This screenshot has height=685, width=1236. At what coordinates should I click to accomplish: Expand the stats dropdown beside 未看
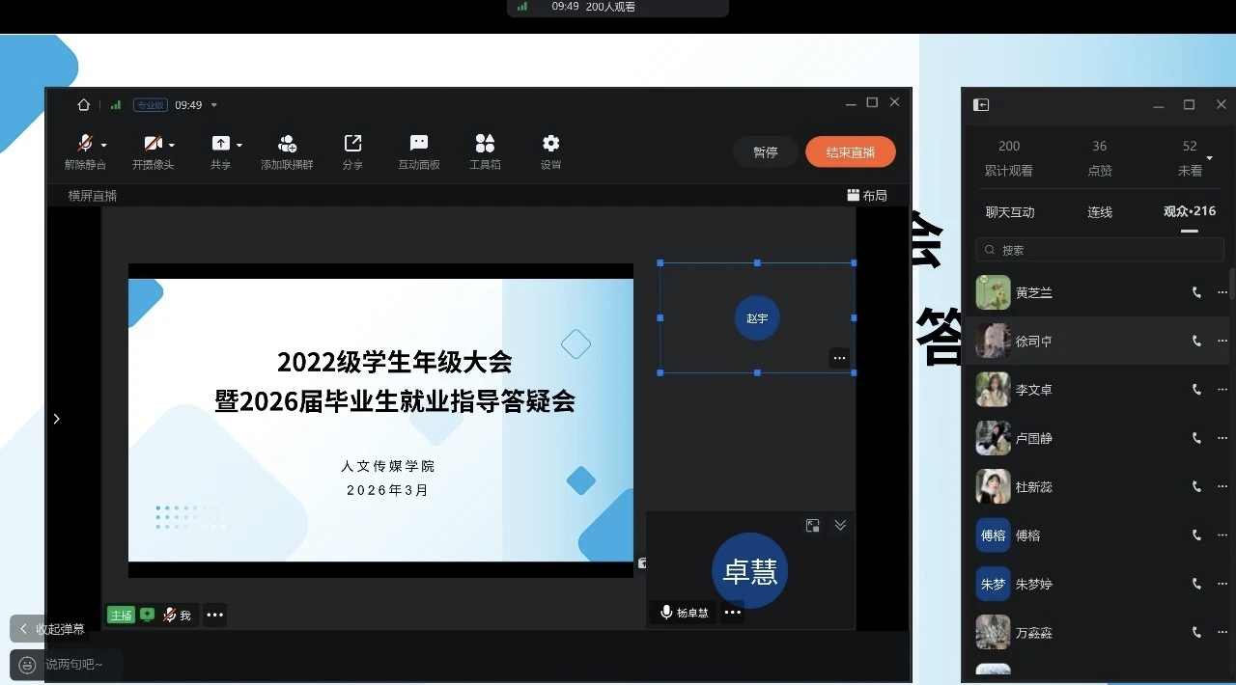click(x=1210, y=158)
